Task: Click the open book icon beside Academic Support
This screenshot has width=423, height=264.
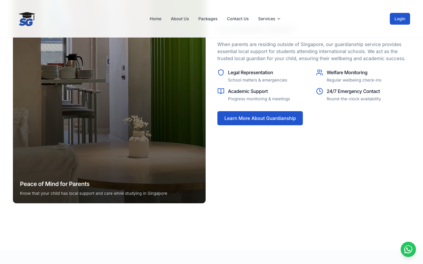Action: click(221, 91)
